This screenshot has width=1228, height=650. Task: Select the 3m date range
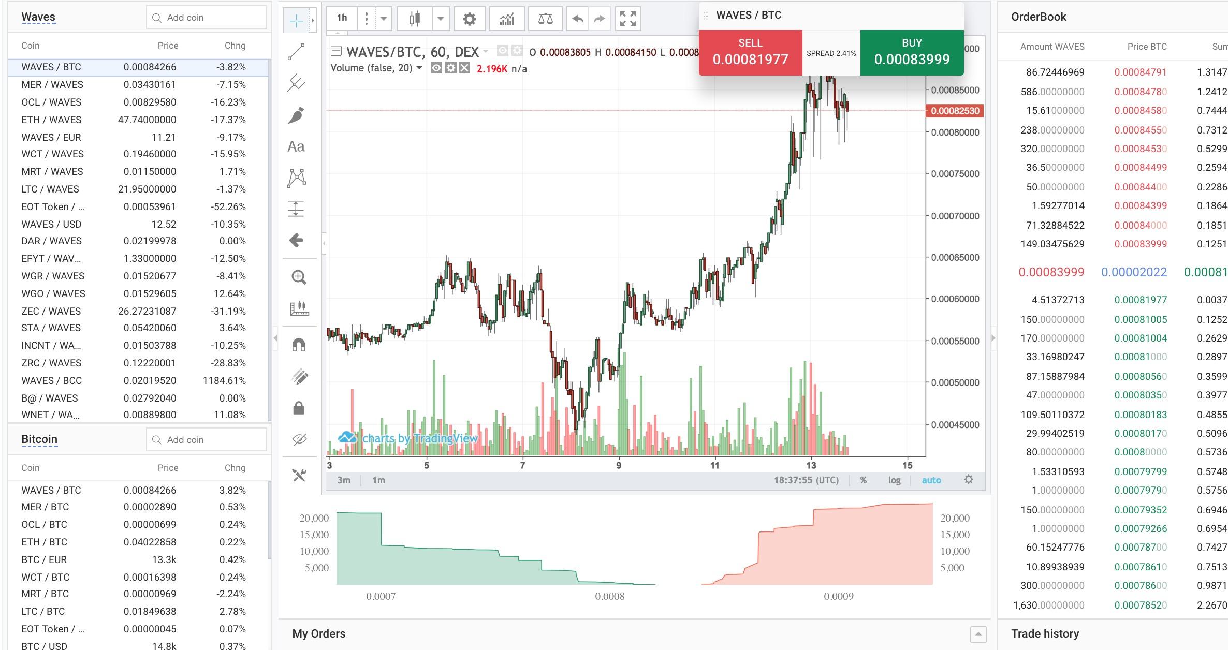click(344, 480)
